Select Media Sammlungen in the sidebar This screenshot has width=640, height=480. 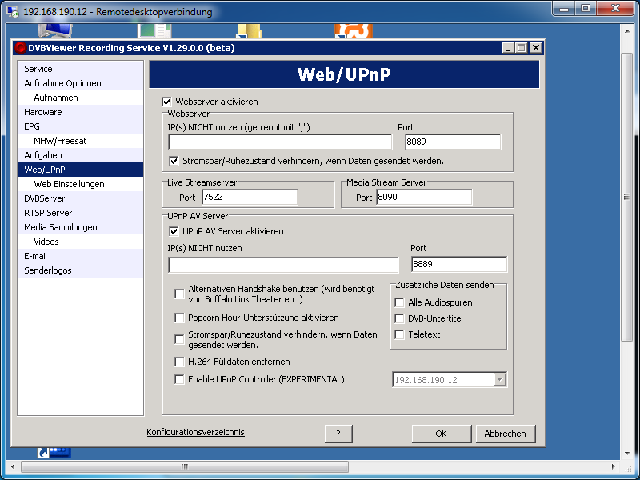[x=81, y=227]
